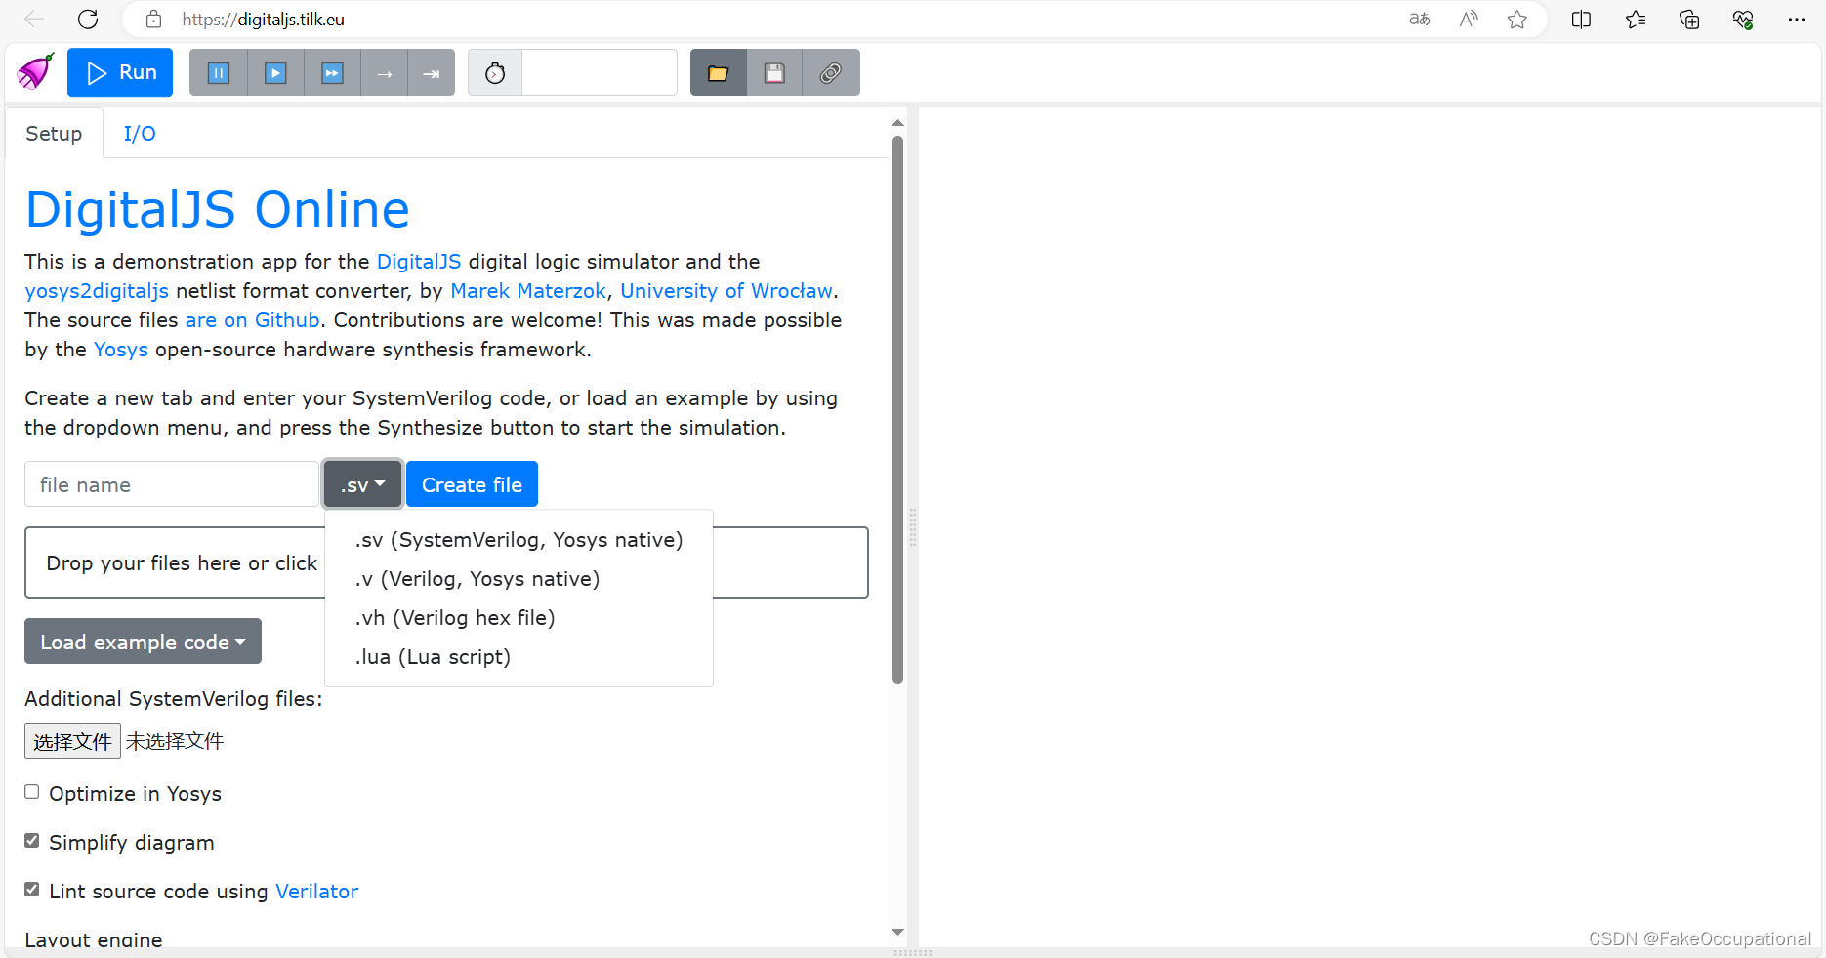Click the open folder icon

[x=719, y=72]
